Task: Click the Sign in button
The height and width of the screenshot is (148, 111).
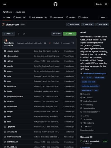Action: point(99,4)
